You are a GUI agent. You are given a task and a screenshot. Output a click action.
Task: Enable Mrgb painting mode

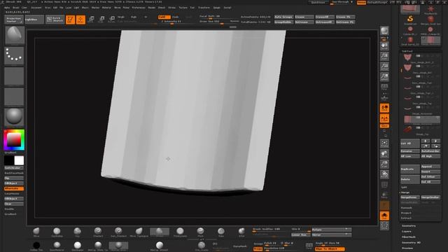(121, 17)
